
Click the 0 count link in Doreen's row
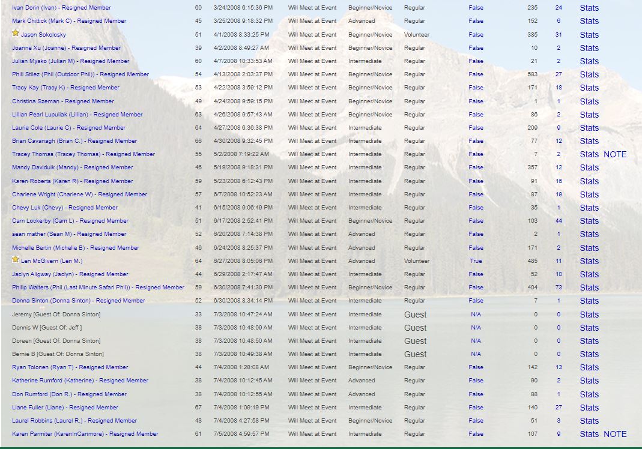point(559,341)
